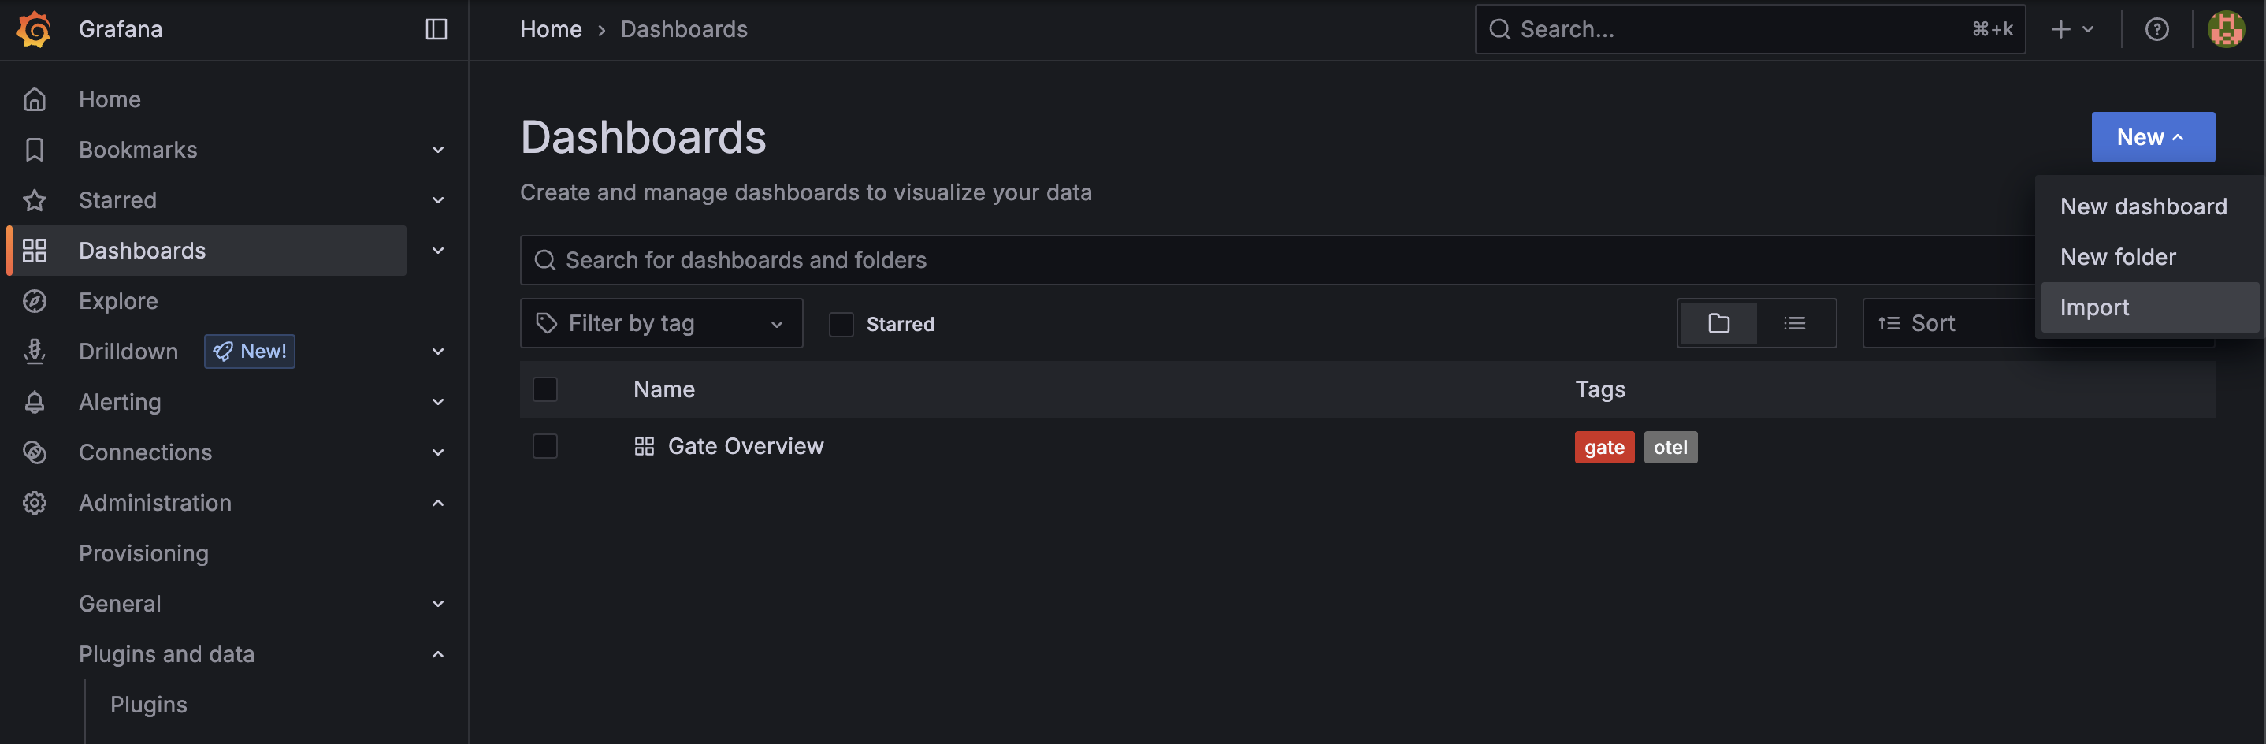This screenshot has height=744, width=2266.
Task: Open the Gate Overview dashboard
Action: click(745, 446)
